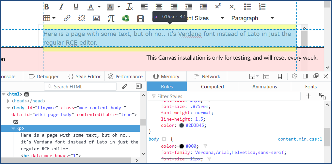Collapse the selected p element
Image resolution: width=332 pixels, height=164 pixels.
pyautogui.click(x=13, y=128)
